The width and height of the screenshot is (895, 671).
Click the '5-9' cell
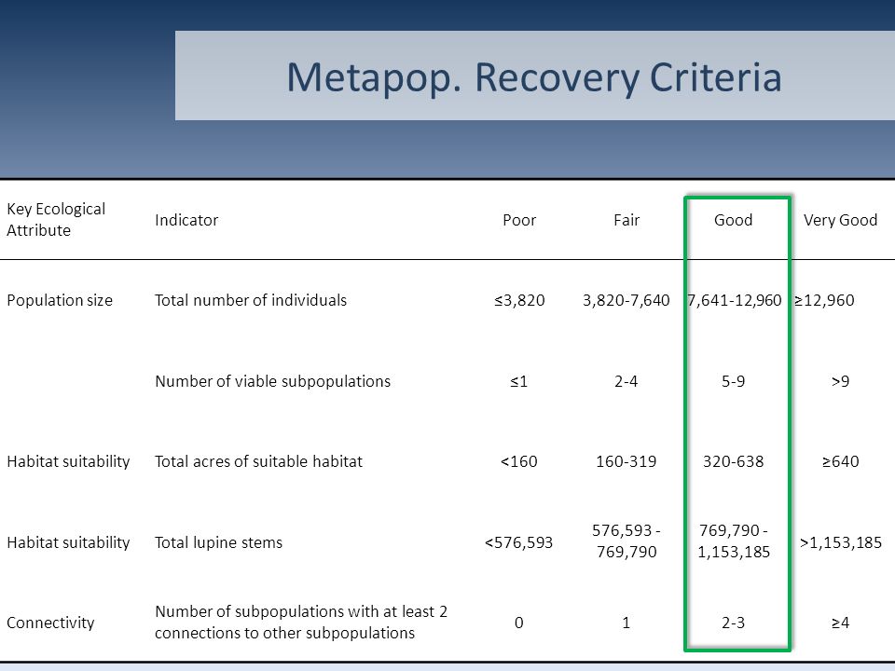[x=734, y=381]
